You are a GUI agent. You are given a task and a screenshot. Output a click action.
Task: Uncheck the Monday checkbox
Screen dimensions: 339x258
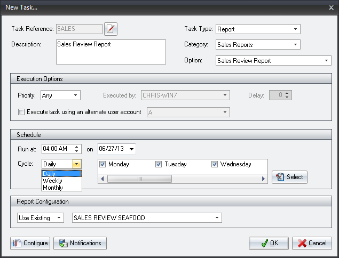pos(103,164)
